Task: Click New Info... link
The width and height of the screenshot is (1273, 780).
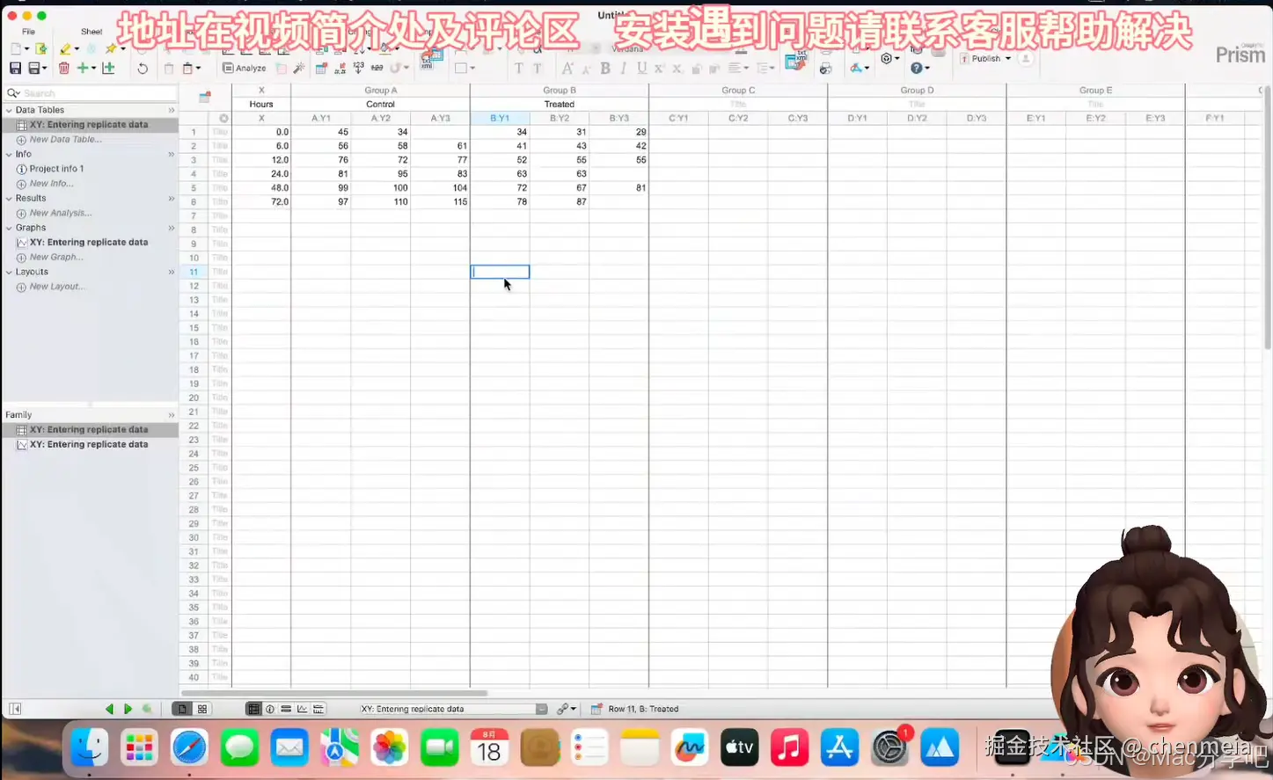Action: [x=51, y=184]
